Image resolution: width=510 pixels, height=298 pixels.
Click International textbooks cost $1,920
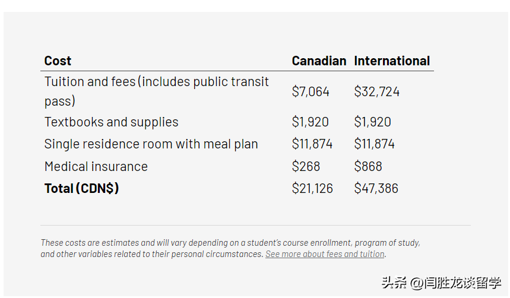click(372, 122)
